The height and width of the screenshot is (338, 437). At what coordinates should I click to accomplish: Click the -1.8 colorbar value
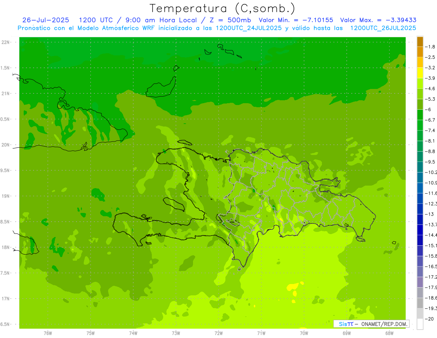430,47
